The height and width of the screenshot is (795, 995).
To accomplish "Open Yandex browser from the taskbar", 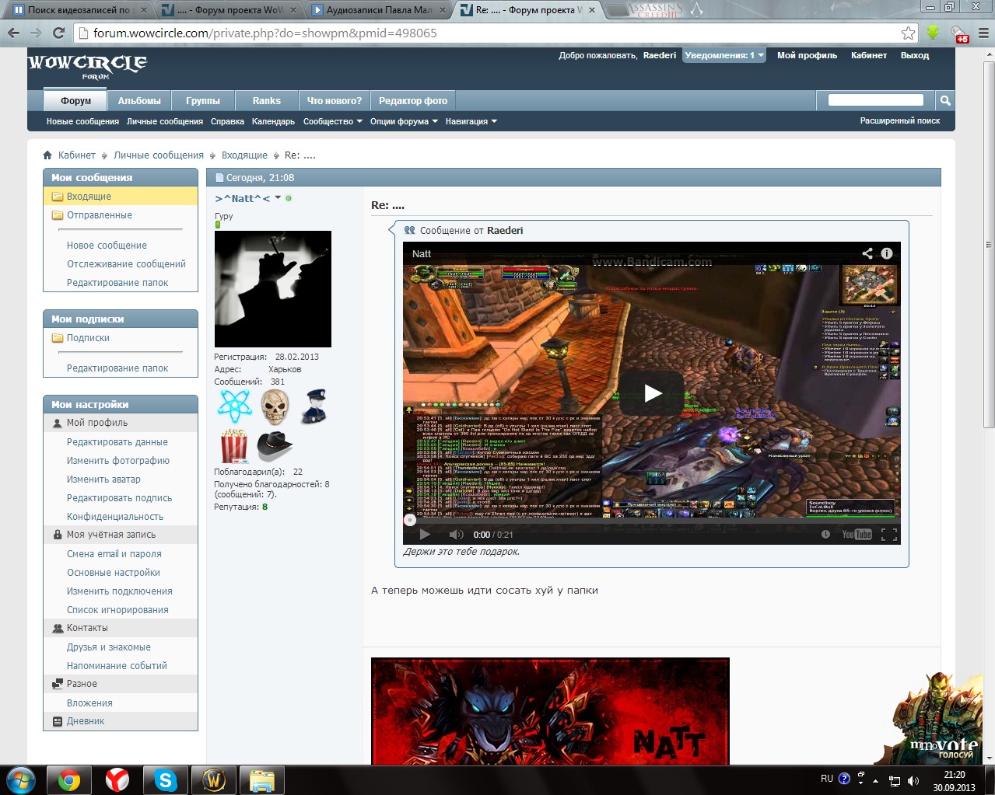I will [117, 780].
